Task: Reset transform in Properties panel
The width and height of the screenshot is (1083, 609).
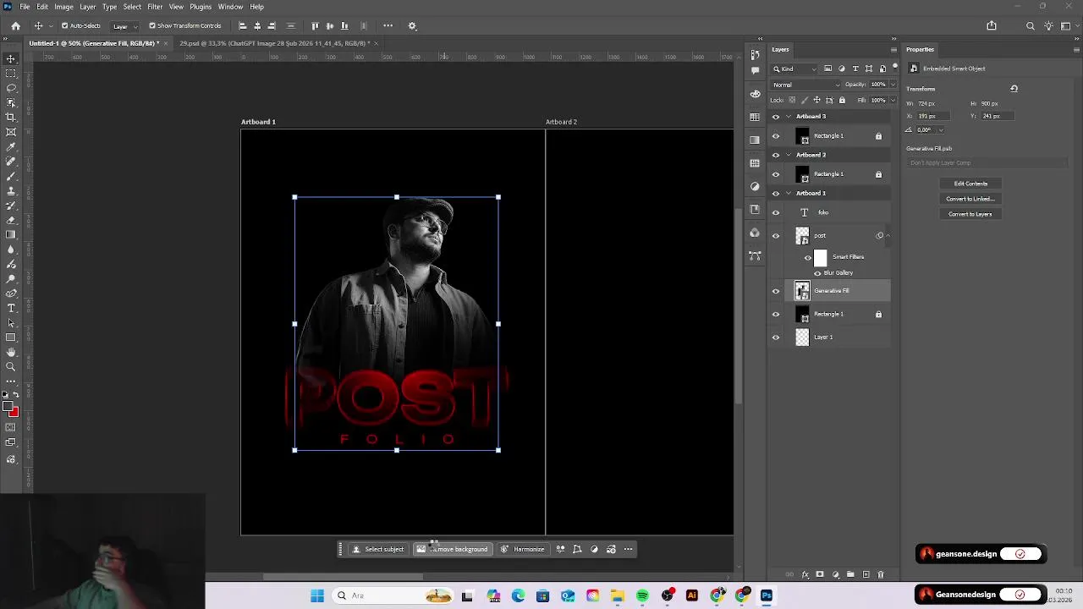Action: click(x=1014, y=89)
